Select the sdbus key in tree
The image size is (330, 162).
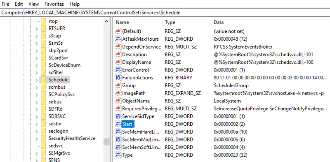coord(55,102)
